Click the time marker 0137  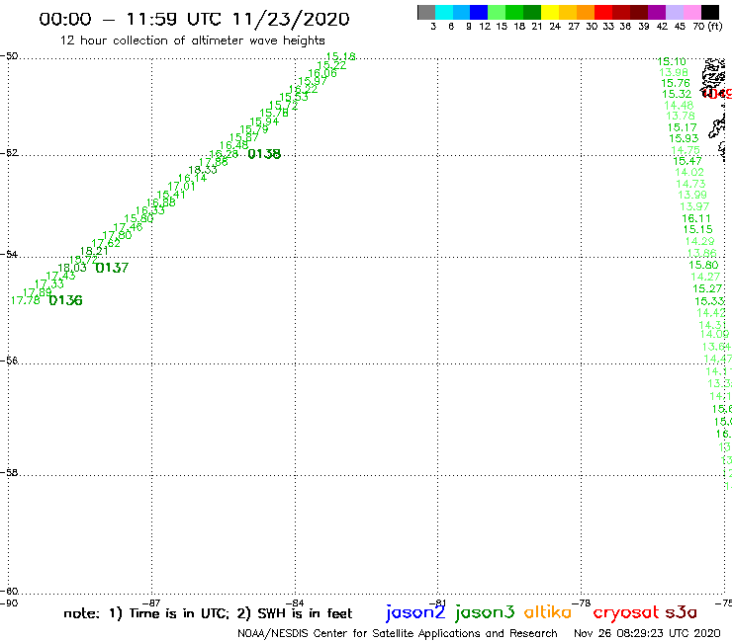click(x=112, y=268)
